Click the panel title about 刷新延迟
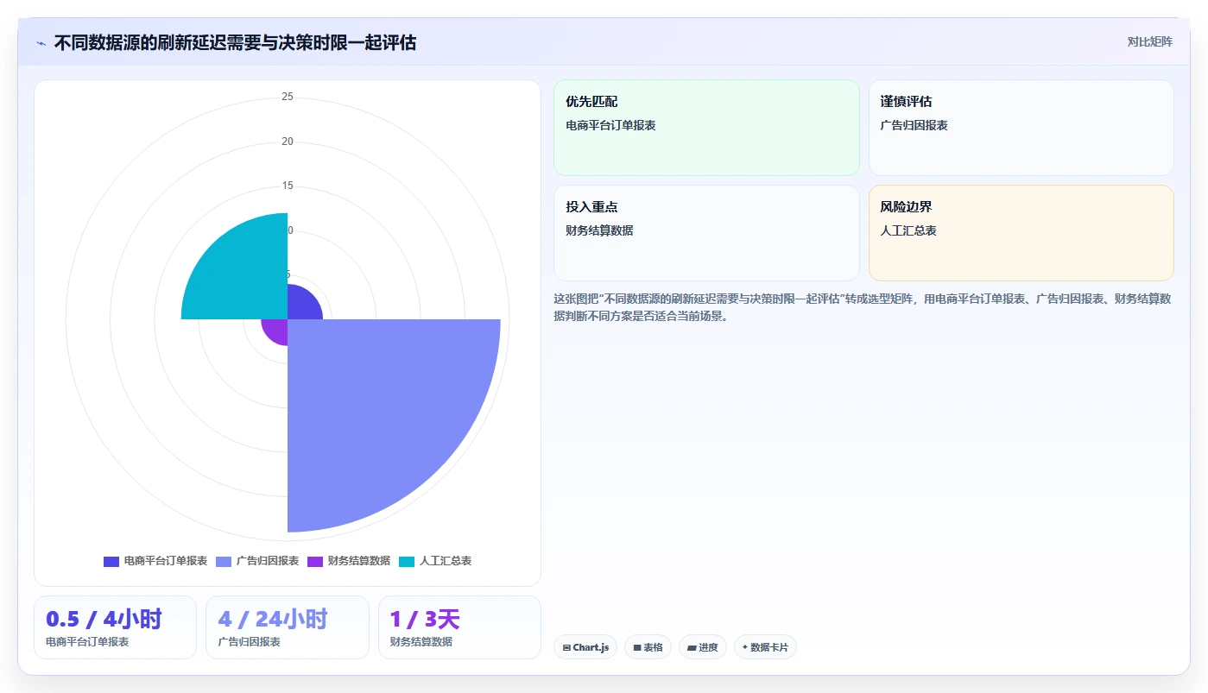The image size is (1208, 693). pyautogui.click(x=235, y=42)
